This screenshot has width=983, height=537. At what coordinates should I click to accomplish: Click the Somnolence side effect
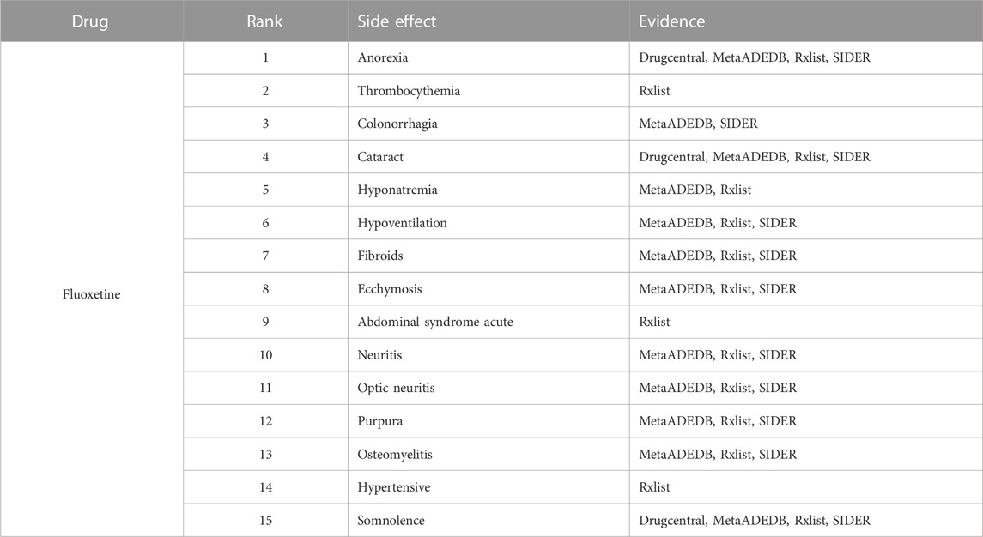click(391, 521)
